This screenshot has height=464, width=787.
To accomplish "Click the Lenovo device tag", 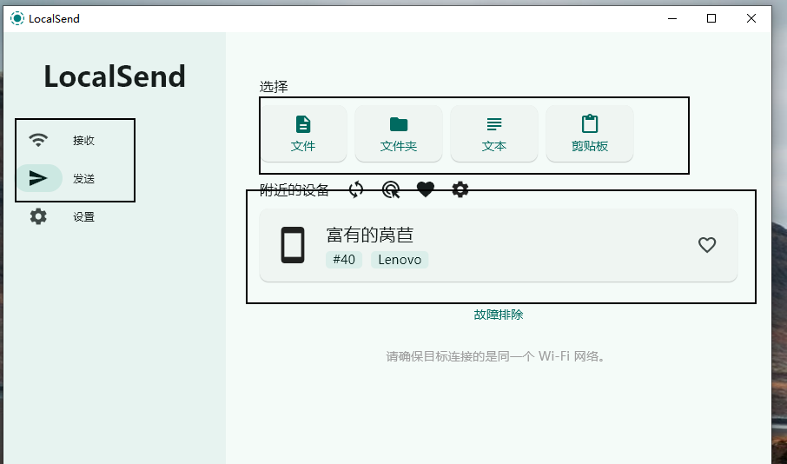I will point(400,260).
